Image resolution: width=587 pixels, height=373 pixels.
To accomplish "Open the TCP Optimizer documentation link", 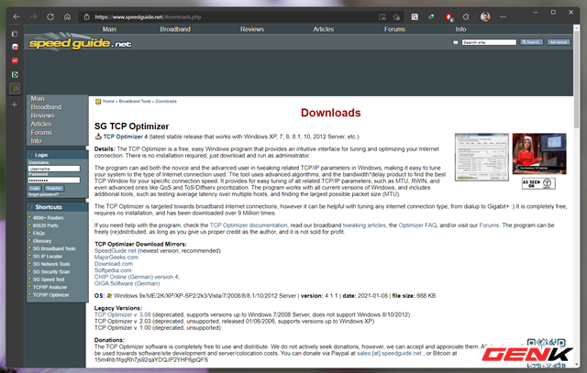I will (x=249, y=225).
